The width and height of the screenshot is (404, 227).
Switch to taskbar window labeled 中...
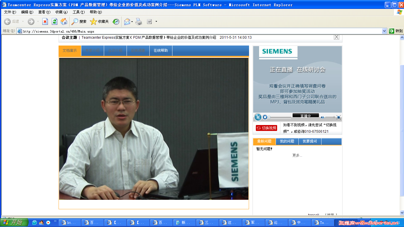[300, 223]
